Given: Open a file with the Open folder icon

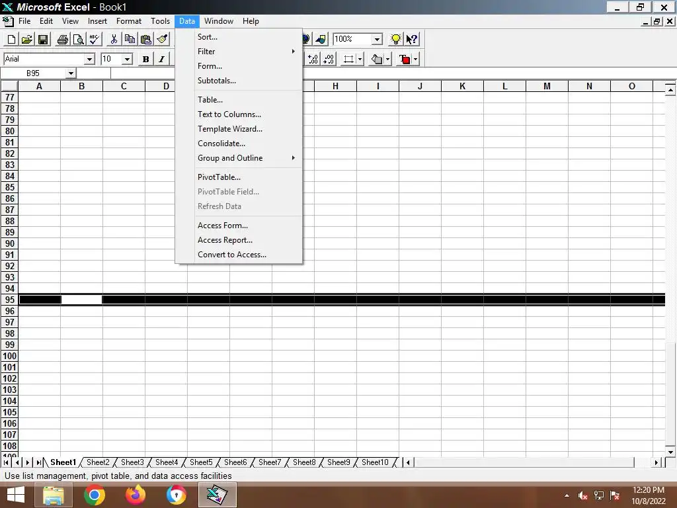Looking at the screenshot, I should click(x=26, y=39).
